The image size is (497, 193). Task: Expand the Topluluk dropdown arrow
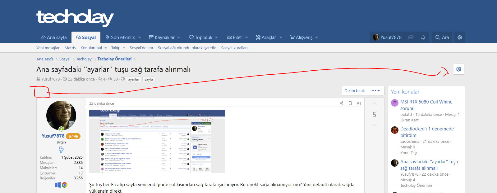pos(217,37)
